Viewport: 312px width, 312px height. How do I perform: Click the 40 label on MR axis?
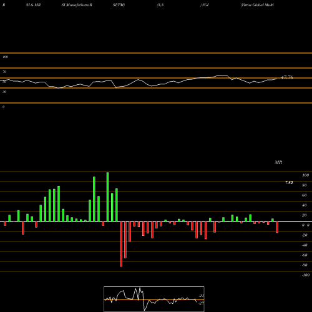click(305, 205)
